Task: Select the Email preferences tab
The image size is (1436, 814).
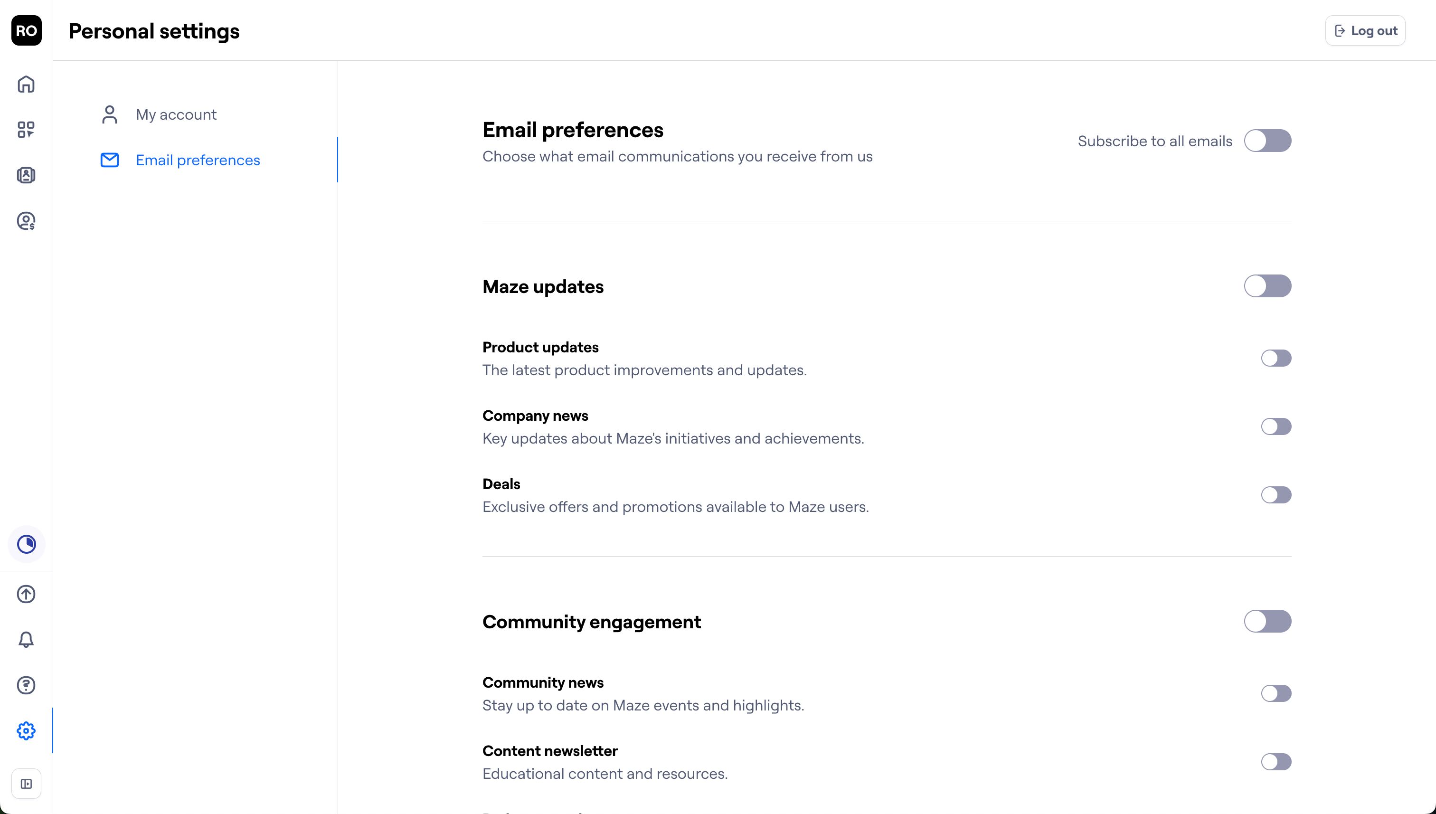Action: (x=196, y=160)
